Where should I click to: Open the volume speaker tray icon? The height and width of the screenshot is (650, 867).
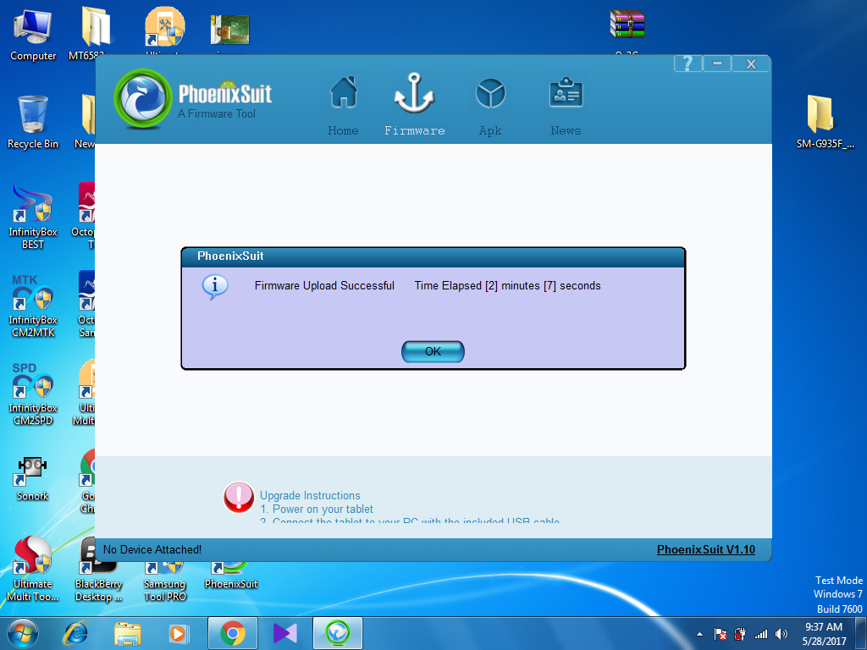click(781, 635)
